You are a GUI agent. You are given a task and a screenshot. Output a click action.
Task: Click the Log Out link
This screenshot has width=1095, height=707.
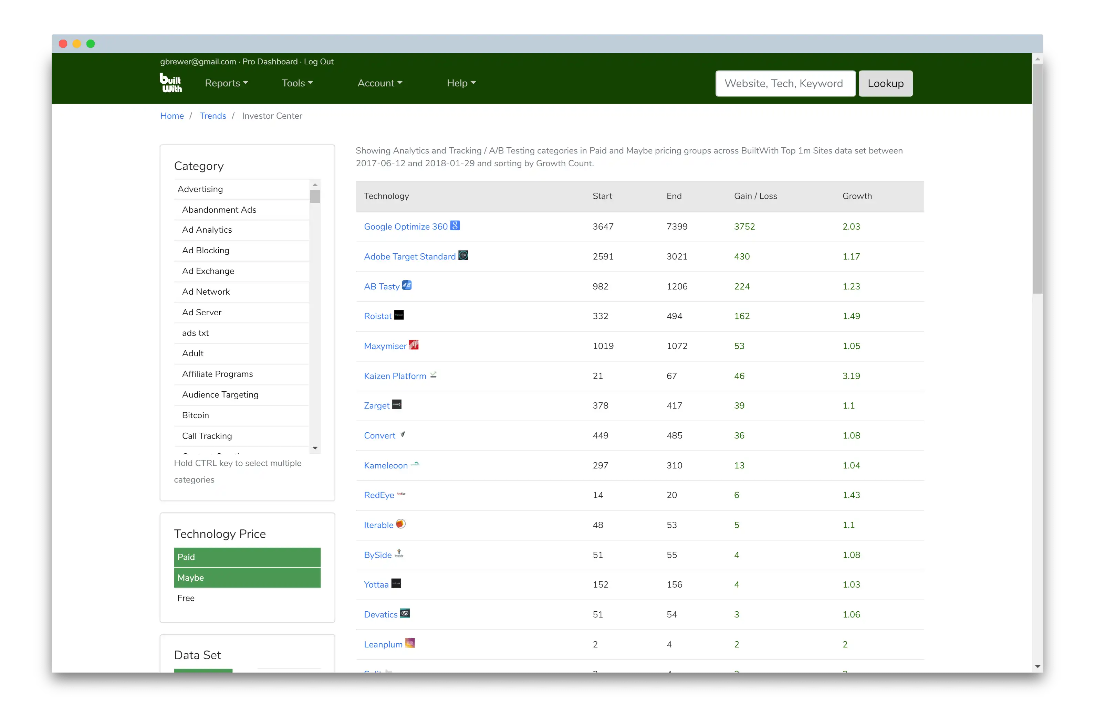[319, 62]
